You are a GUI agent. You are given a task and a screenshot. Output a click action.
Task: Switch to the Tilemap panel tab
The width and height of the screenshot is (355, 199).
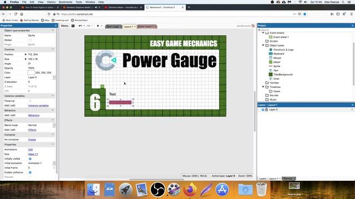pyautogui.click(x=289, y=179)
